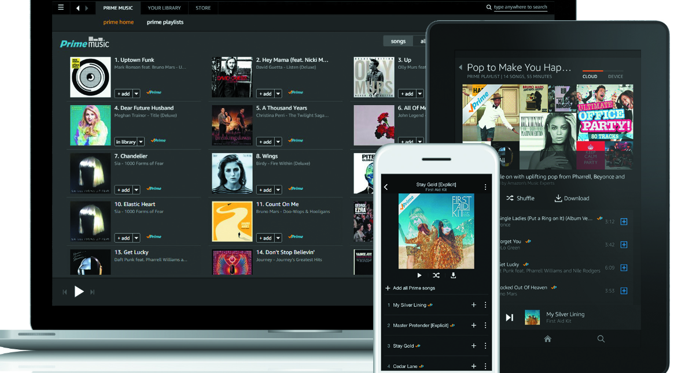Expand the add dropdown for song 3, Up
The width and height of the screenshot is (674, 373).
420,94
